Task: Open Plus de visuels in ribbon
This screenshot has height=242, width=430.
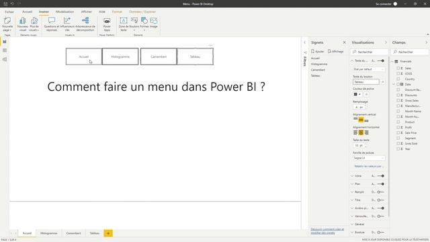Action: (x=34, y=21)
